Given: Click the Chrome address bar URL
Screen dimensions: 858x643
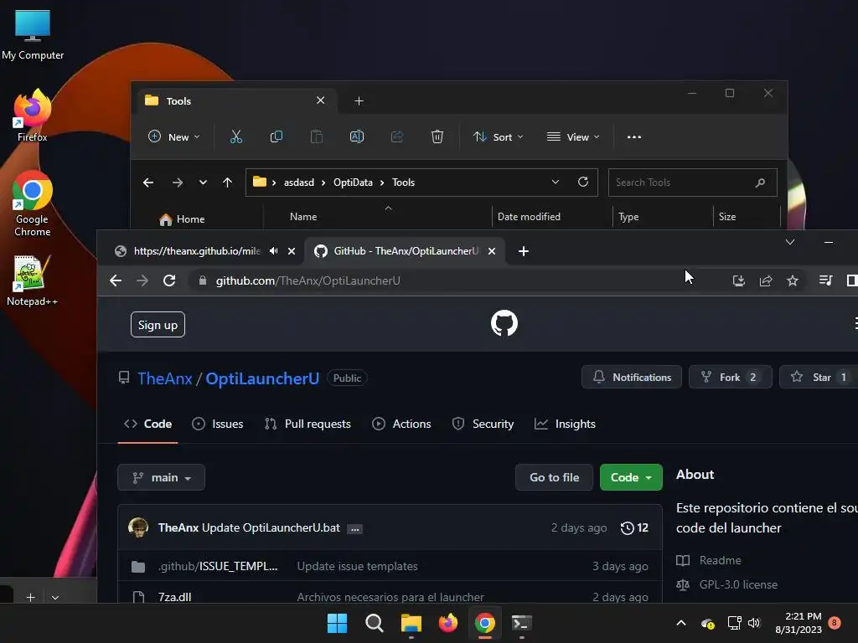Looking at the screenshot, I should 308,280.
